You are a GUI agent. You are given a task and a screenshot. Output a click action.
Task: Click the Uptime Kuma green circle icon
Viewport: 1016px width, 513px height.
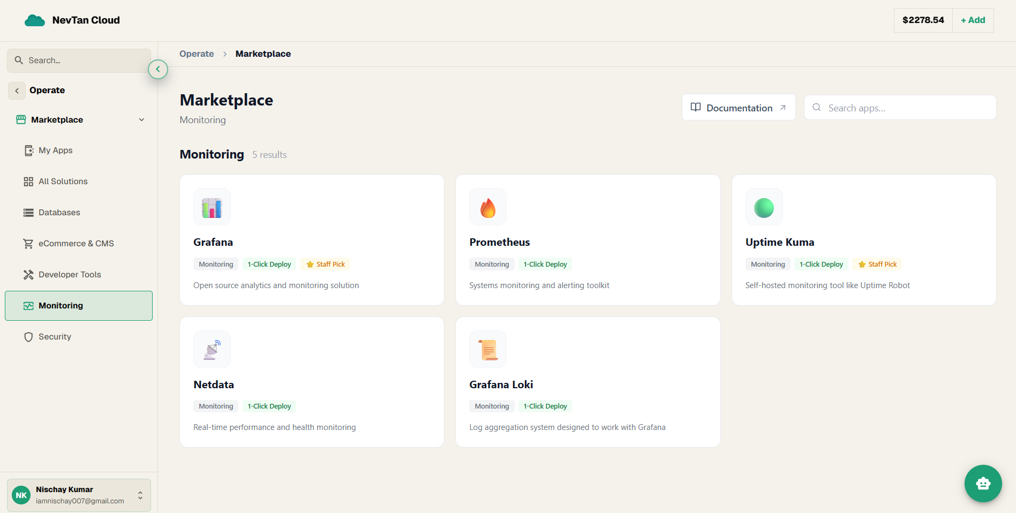point(764,207)
